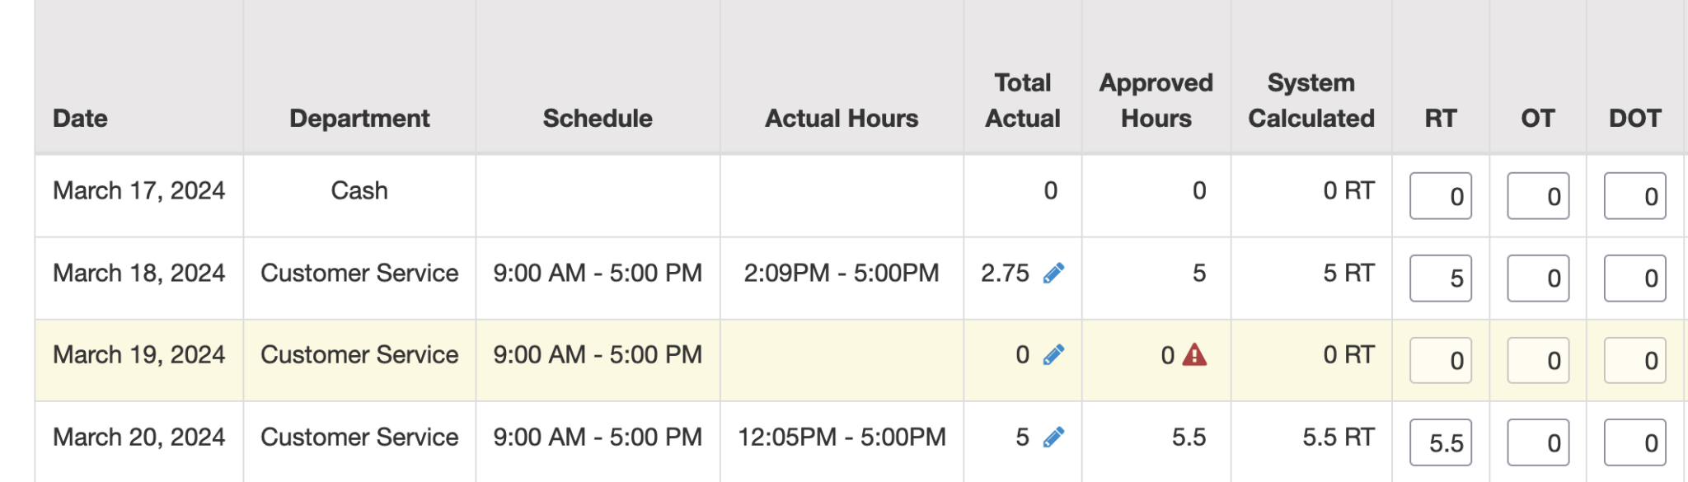Image resolution: width=1688 pixels, height=482 pixels.
Task: Focus the RT field showing 5
Action: click(x=1440, y=278)
